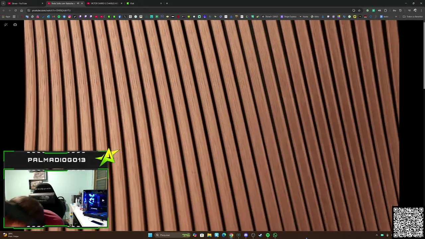Switch to the VICTOR SARRO E CHARLES tab
Viewport: 425px width, 239px height.
click(x=104, y=3)
